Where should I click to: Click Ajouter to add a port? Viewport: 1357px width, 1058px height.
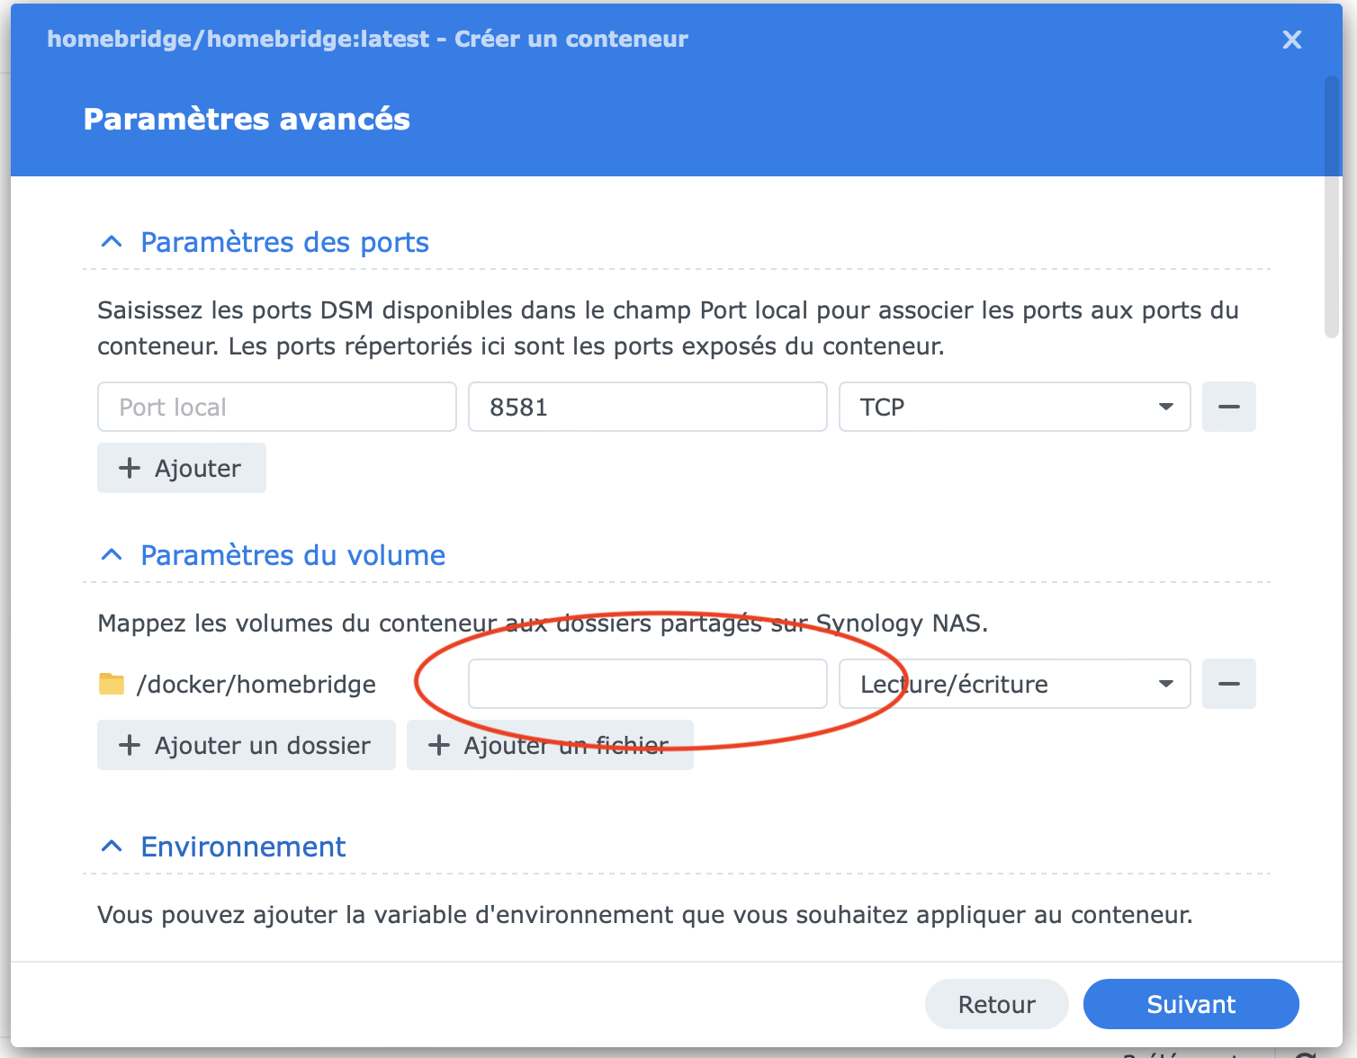pyautogui.click(x=182, y=468)
